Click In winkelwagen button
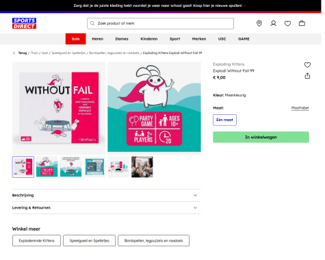 tap(261, 137)
